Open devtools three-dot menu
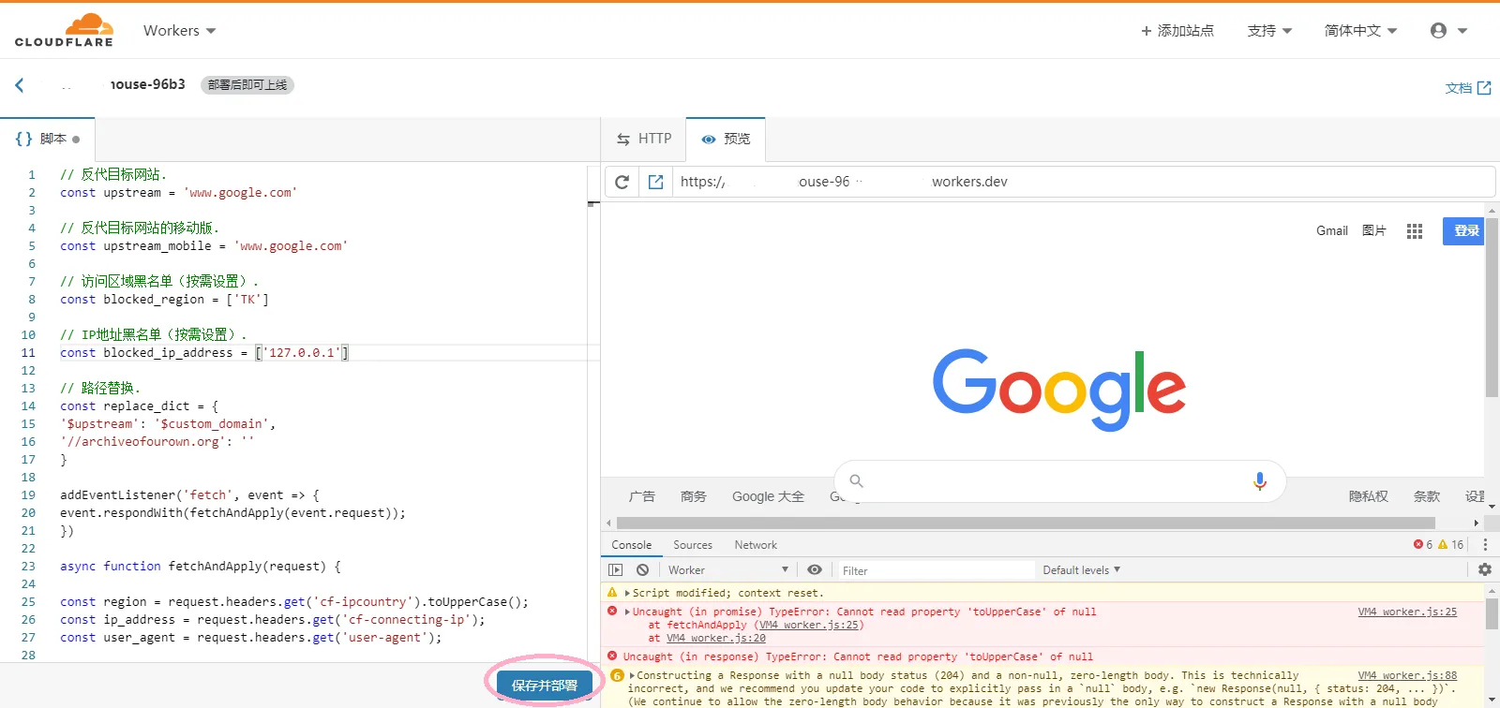Screen dimensions: 1500x708 (1485, 544)
